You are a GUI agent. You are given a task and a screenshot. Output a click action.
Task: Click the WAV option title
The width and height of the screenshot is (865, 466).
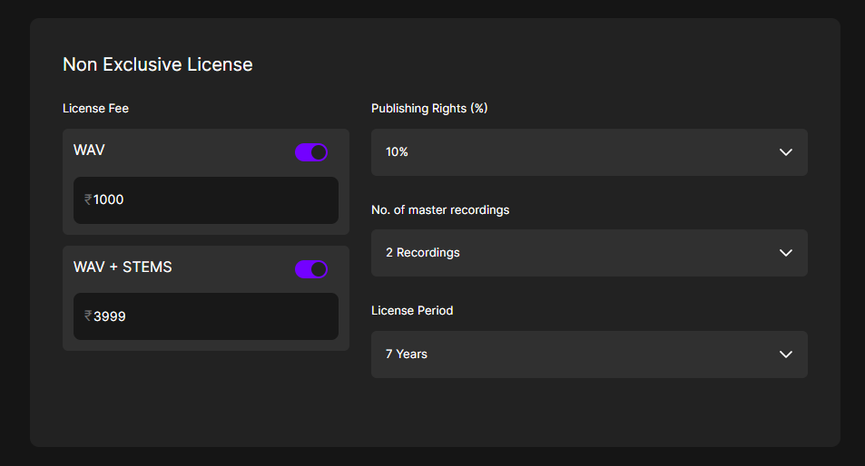click(89, 150)
